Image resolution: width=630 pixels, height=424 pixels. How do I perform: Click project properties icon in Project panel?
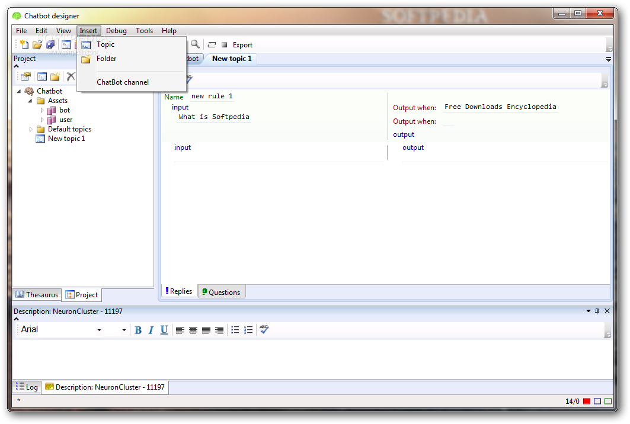26,76
